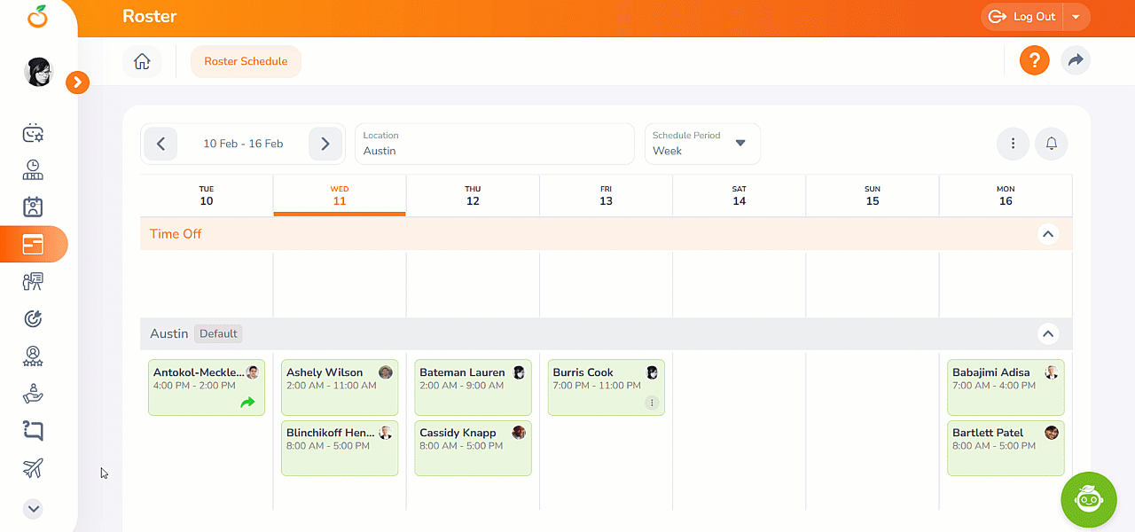Viewport: 1135px width, 532px height.
Task: Expand the sidebar with orange arrow button
Action: pyautogui.click(x=77, y=82)
